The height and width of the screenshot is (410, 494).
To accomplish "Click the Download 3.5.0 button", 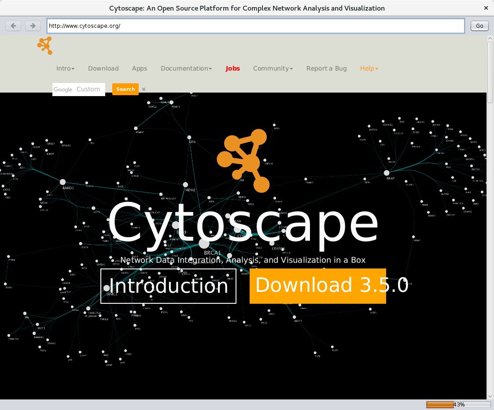I will [317, 286].
